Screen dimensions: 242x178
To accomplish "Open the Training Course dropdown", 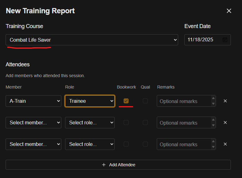I will [x=92, y=40].
